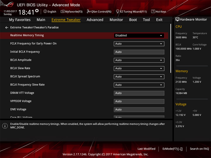Click the globe language icon
The height and width of the screenshot is (158, 211).
tap(45, 11)
